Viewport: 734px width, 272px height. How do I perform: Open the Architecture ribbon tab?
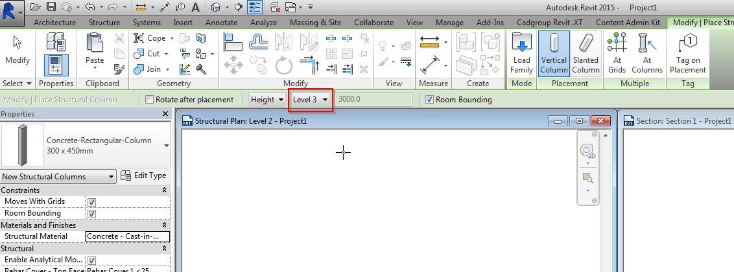(54, 23)
